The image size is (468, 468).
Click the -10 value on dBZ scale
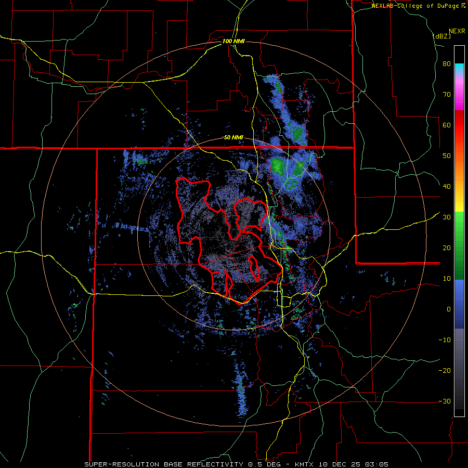click(x=445, y=340)
